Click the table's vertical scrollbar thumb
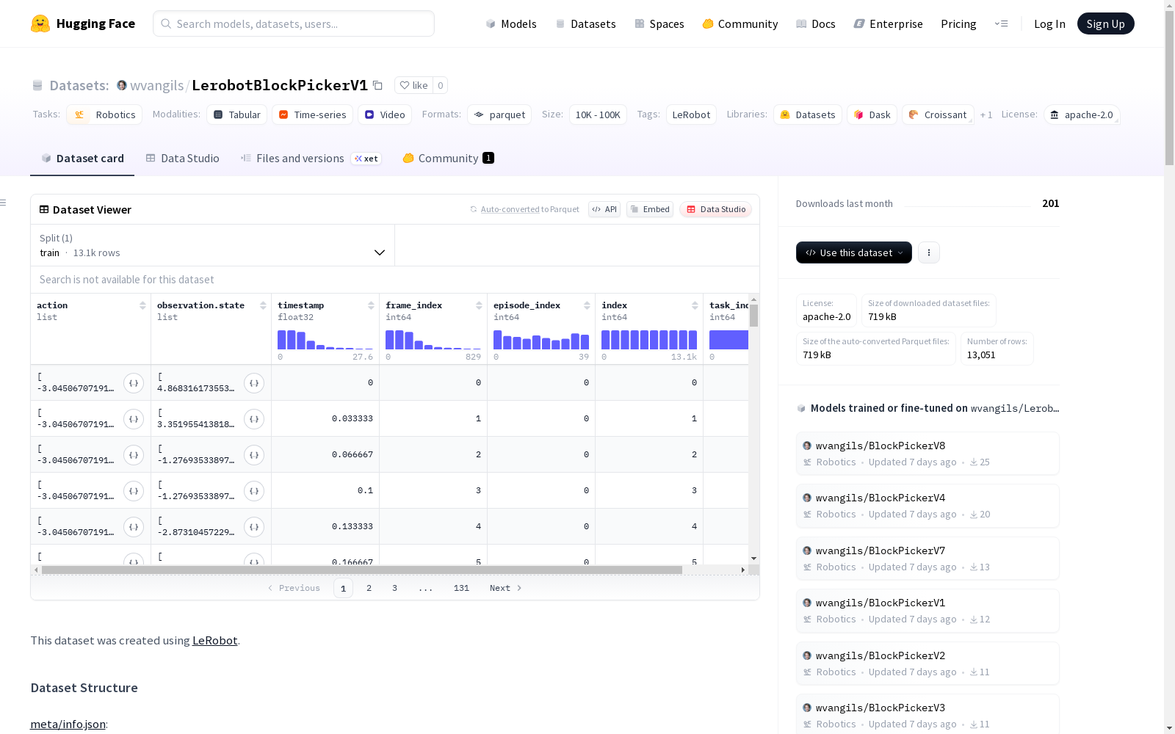This screenshot has height=734, width=1175. coord(753,316)
